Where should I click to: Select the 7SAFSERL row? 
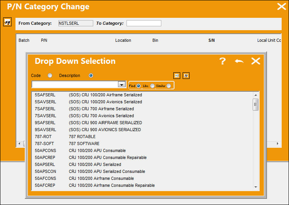click(142, 109)
